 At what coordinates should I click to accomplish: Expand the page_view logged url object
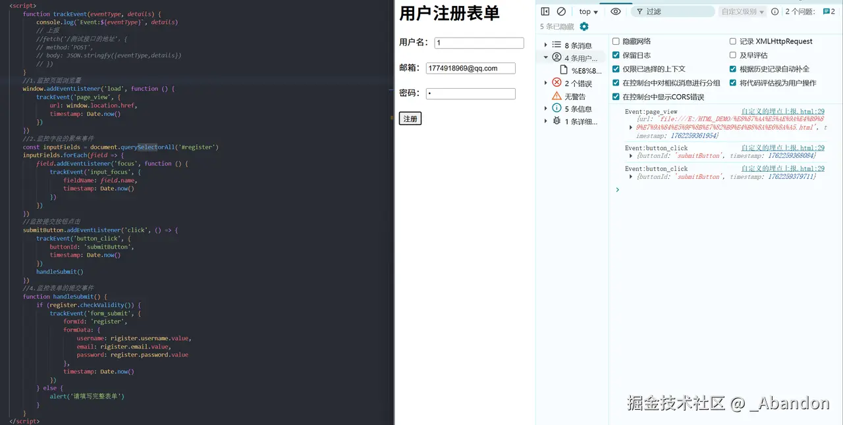[x=632, y=127]
